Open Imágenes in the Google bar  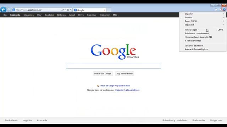(28, 15)
